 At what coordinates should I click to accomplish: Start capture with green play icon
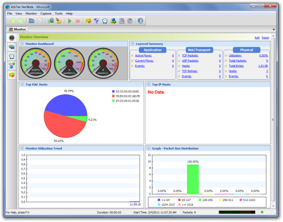pyautogui.click(x=69, y=21)
